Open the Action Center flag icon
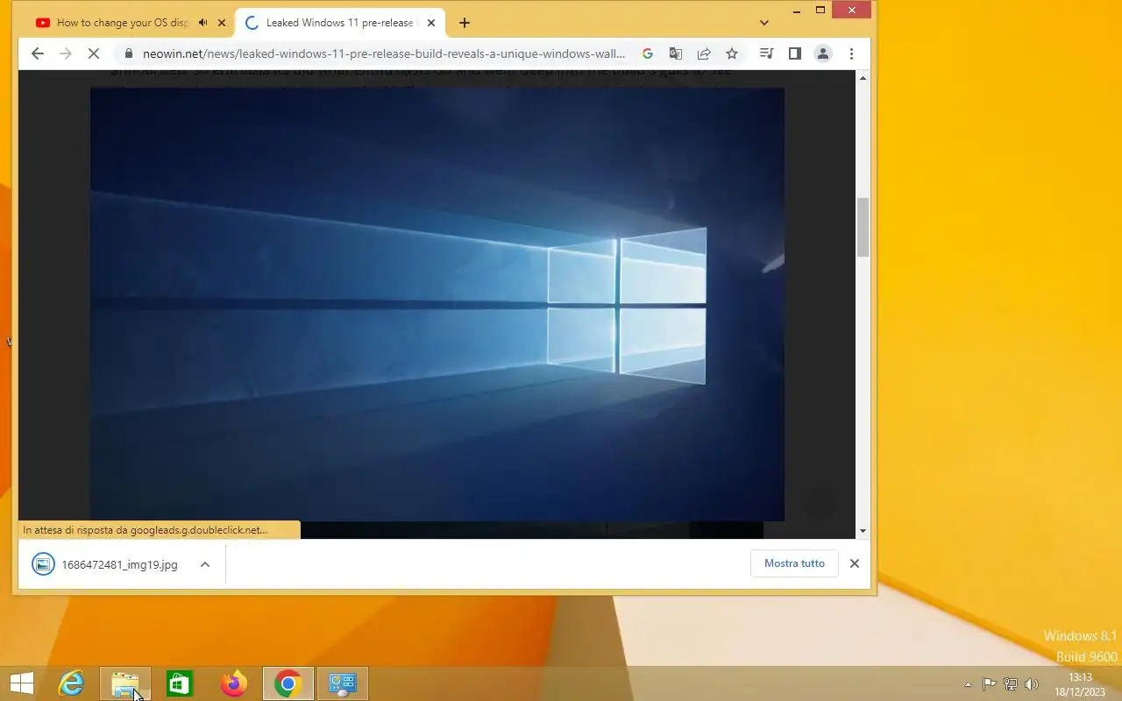 tap(989, 684)
